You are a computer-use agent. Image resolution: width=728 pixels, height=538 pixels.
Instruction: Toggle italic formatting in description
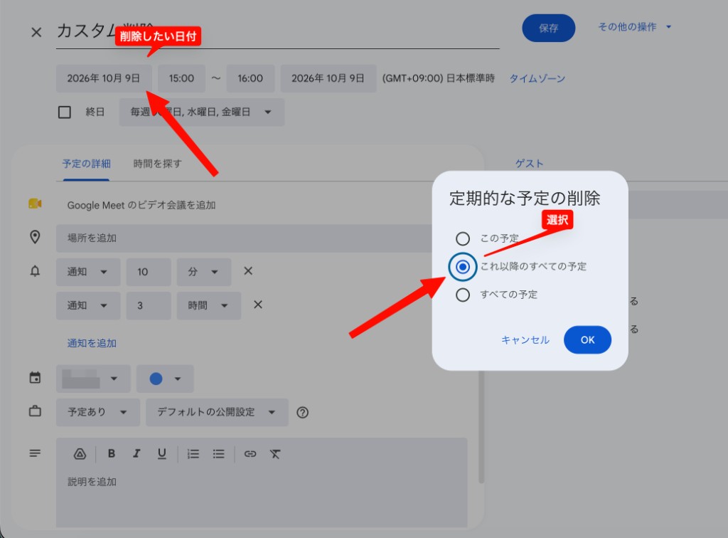click(x=136, y=453)
